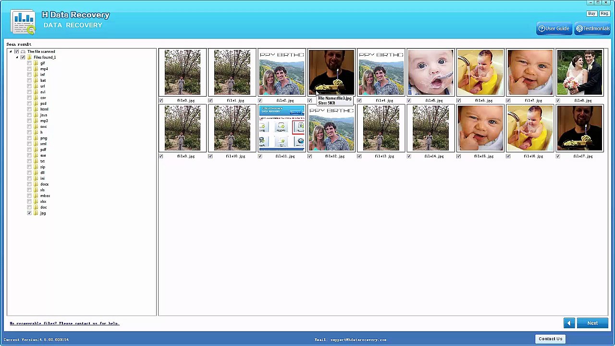Click the back arrow beside Next
This screenshot has width=615, height=346.
[569, 323]
